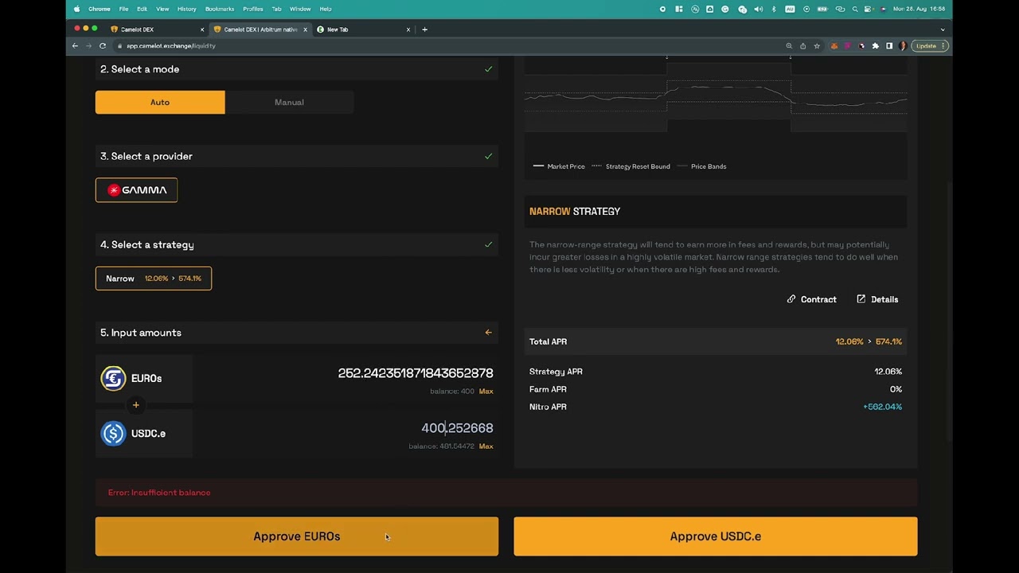Click the Farm APR 0% value

[x=896, y=389]
